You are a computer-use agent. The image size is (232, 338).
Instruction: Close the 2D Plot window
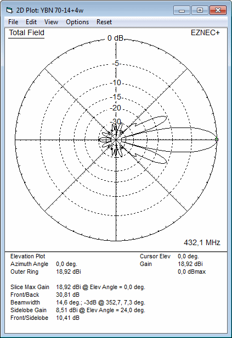pyautogui.click(x=218, y=10)
